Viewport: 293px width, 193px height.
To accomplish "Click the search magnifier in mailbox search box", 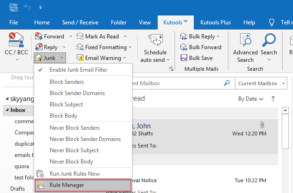I will (227, 83).
